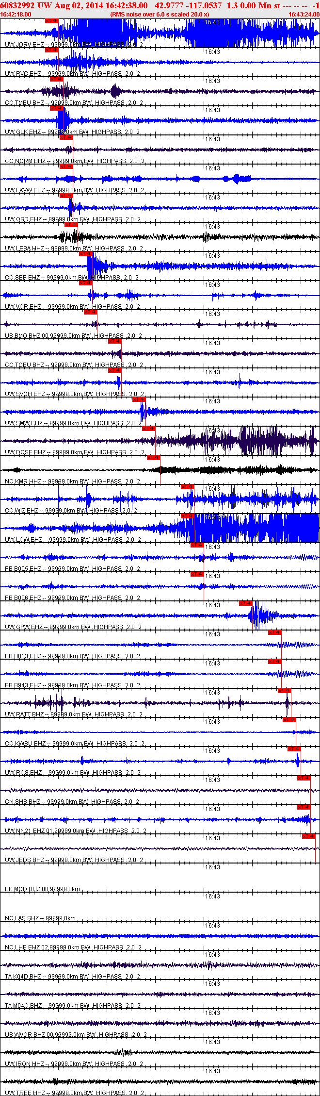Click the UW.VCR EHZ station label
320x1096 pixels.
pos(73,306)
